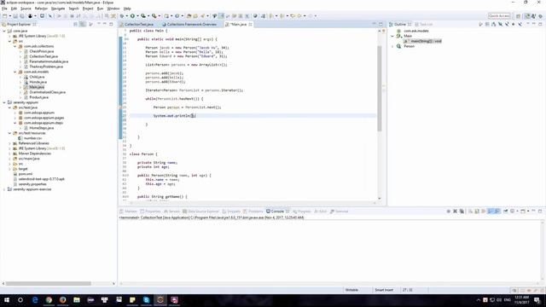
Task: Expand Maven Dependencies node
Action: pyautogui.click(x=9, y=153)
